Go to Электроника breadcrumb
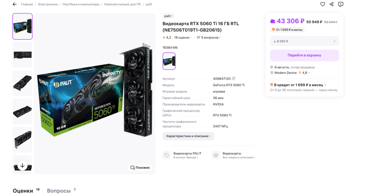387x194 pixels. point(48,4)
